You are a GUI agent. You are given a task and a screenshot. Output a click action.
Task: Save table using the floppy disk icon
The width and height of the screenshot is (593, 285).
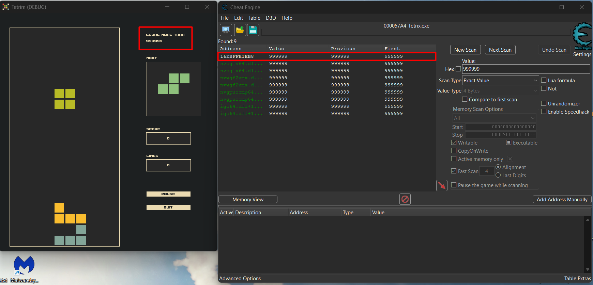[x=253, y=30]
